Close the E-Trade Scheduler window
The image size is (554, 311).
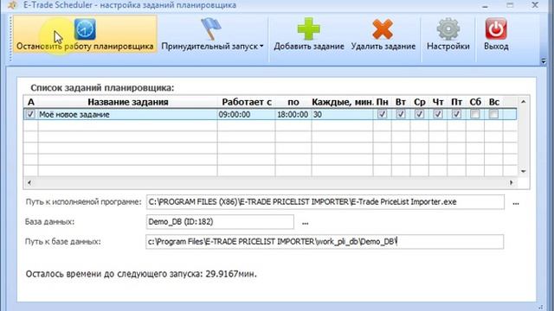pos(535,5)
